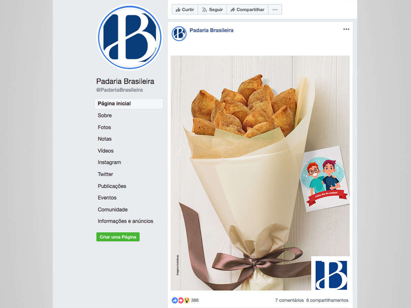Click the small Padaria Brasileira post avatar
The width and height of the screenshot is (411, 308).
(179, 34)
